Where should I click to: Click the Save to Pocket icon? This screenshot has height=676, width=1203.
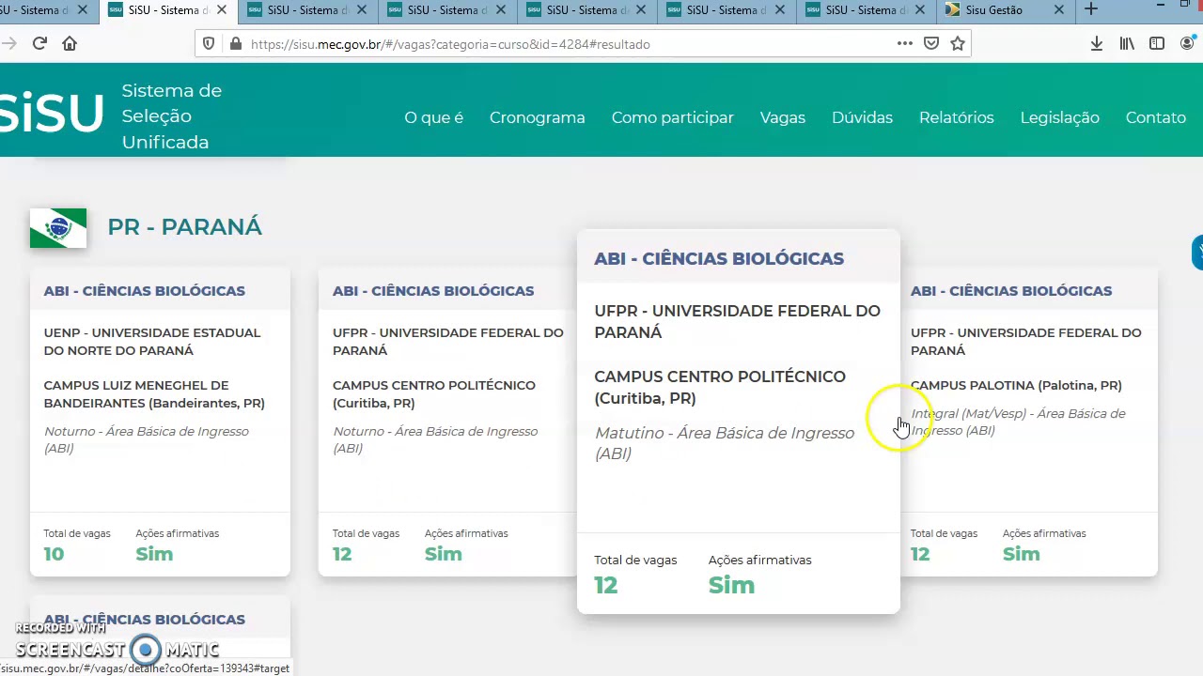[x=931, y=43]
